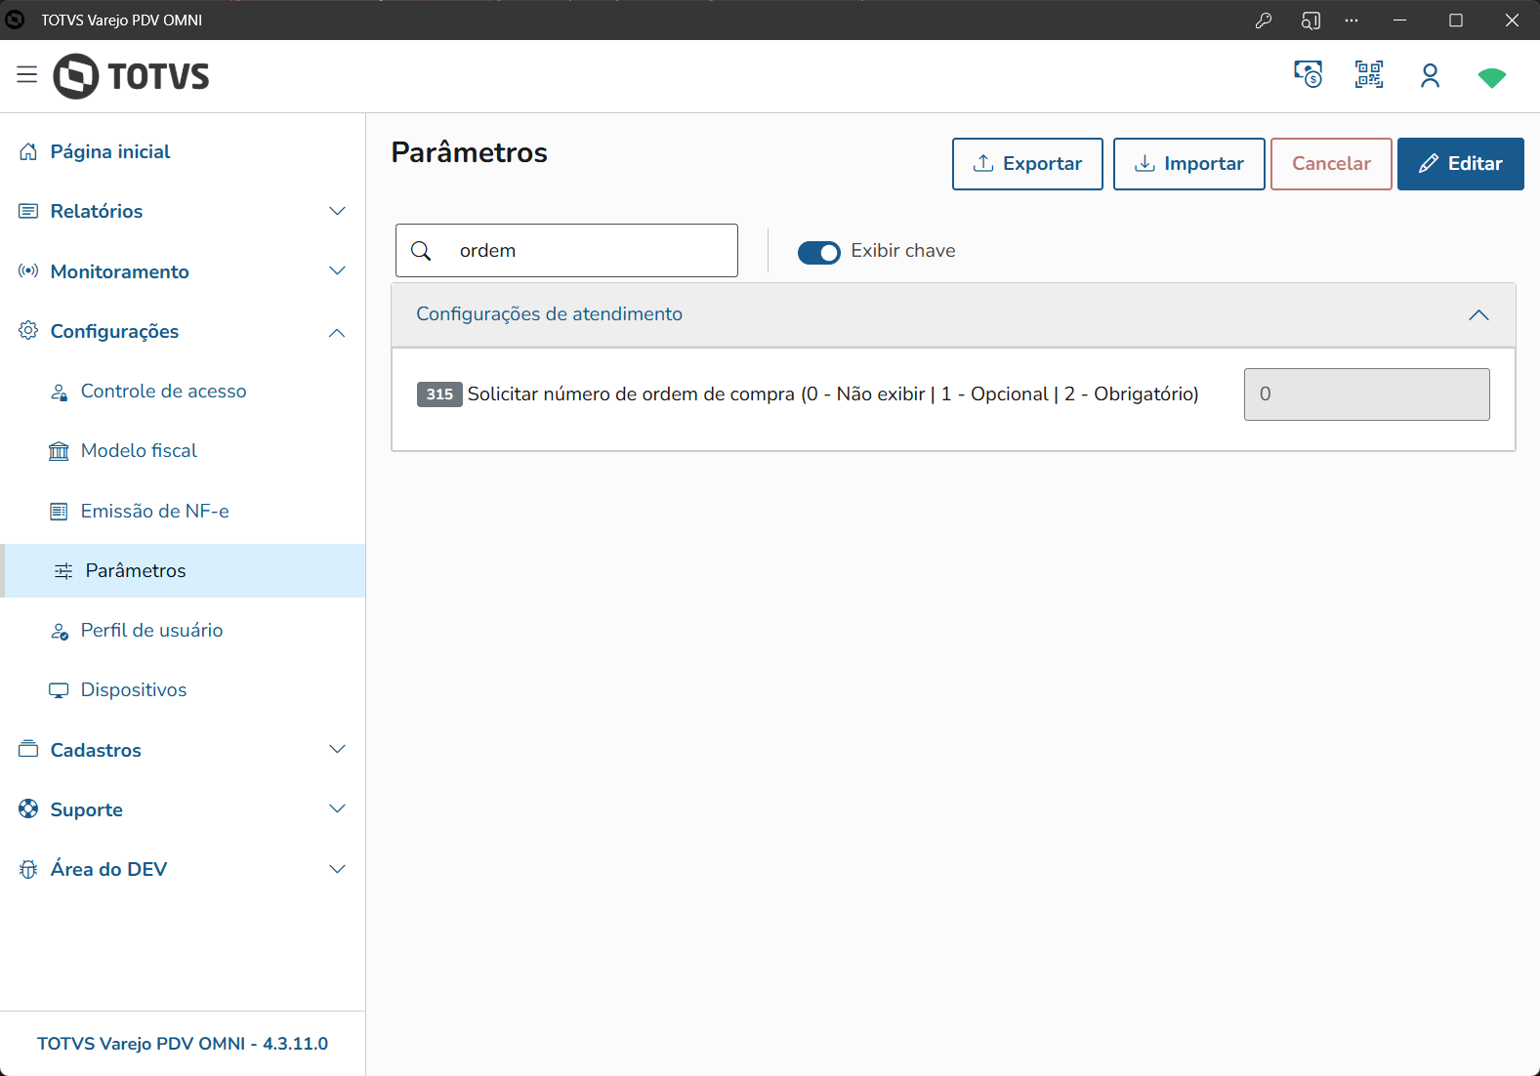Collapse Configurações de atendimento chevron
The height and width of the screenshot is (1076, 1540).
(x=1478, y=314)
